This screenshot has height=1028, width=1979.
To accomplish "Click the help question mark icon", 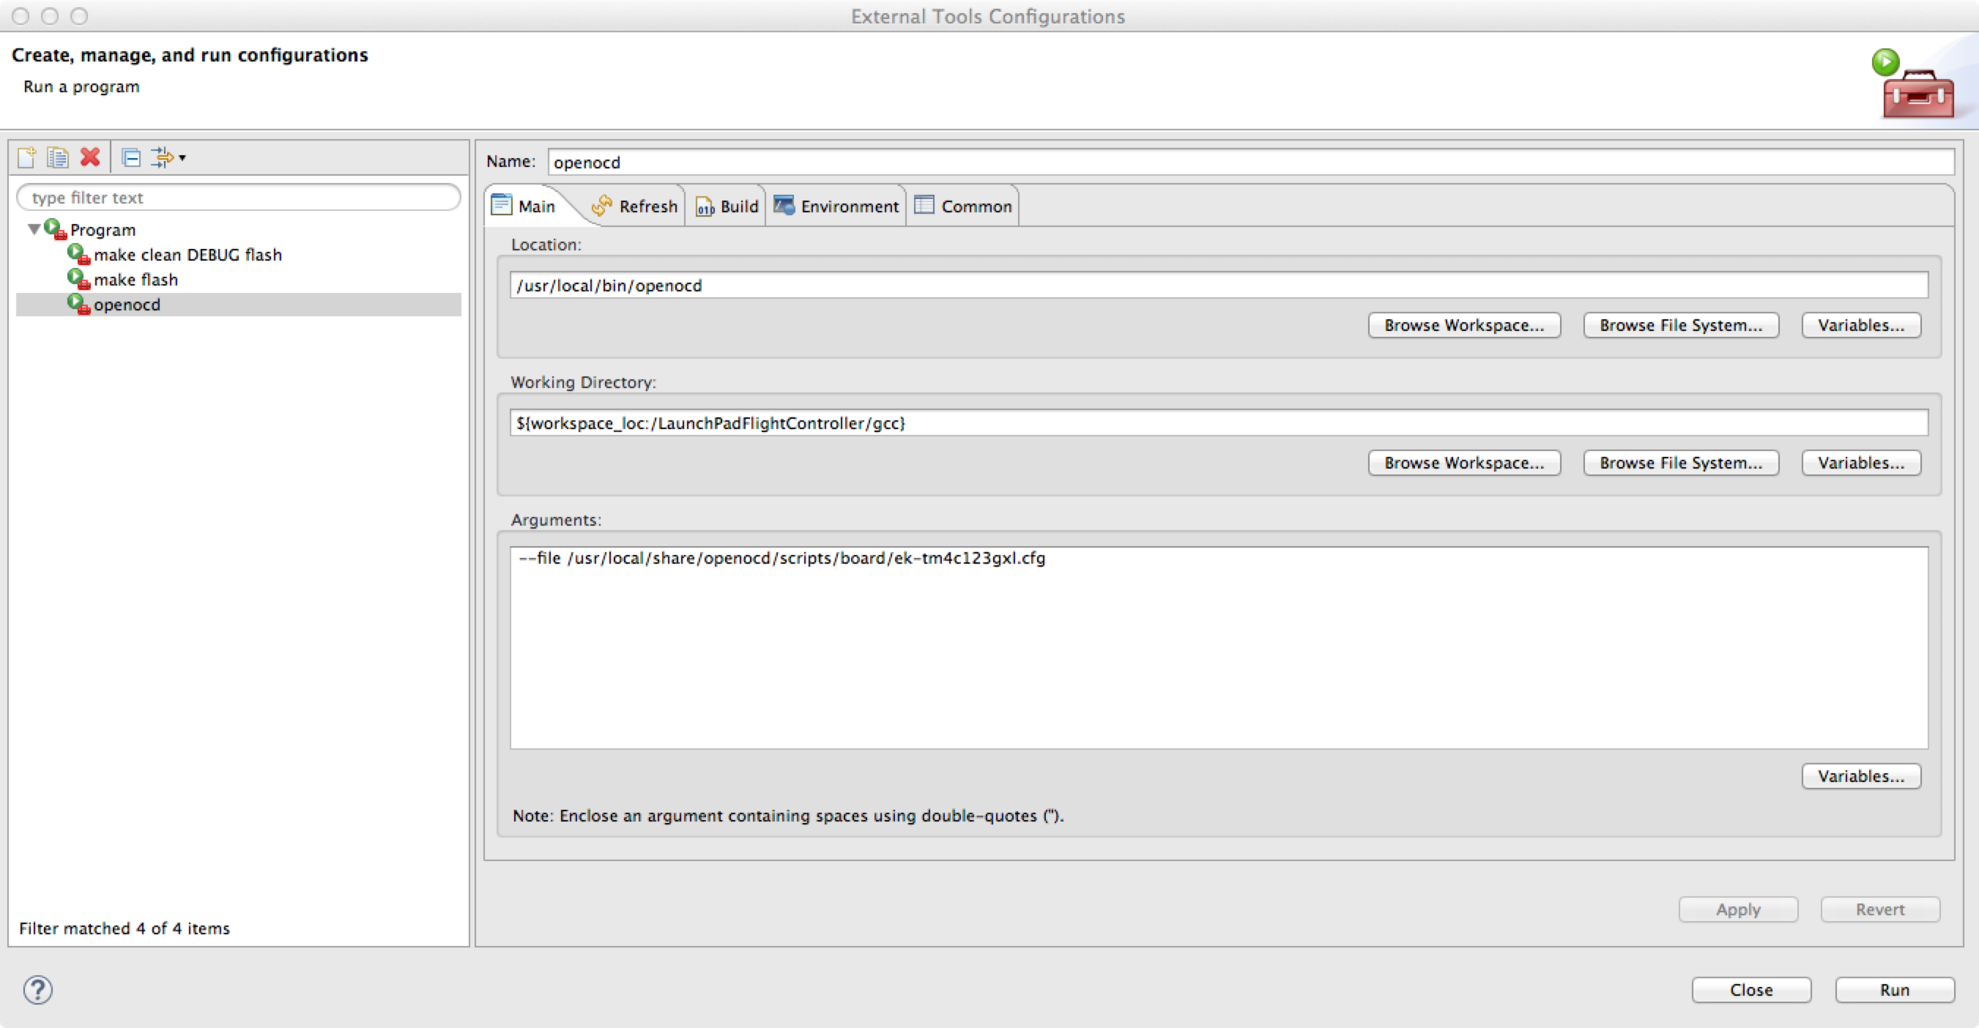I will point(37,989).
